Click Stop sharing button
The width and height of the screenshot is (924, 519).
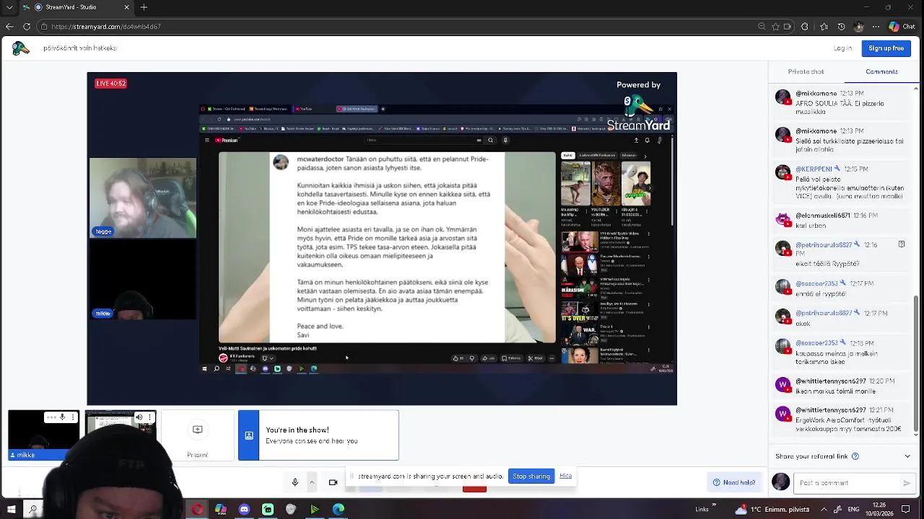pyautogui.click(x=531, y=476)
